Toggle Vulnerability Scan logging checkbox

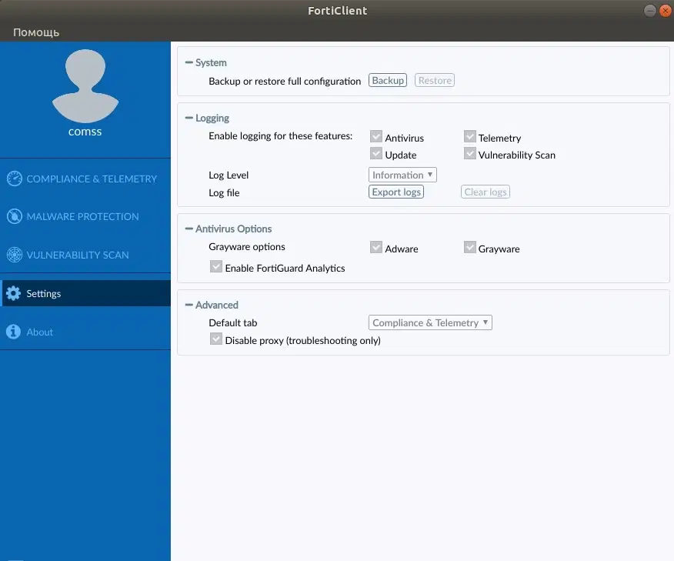(470, 153)
